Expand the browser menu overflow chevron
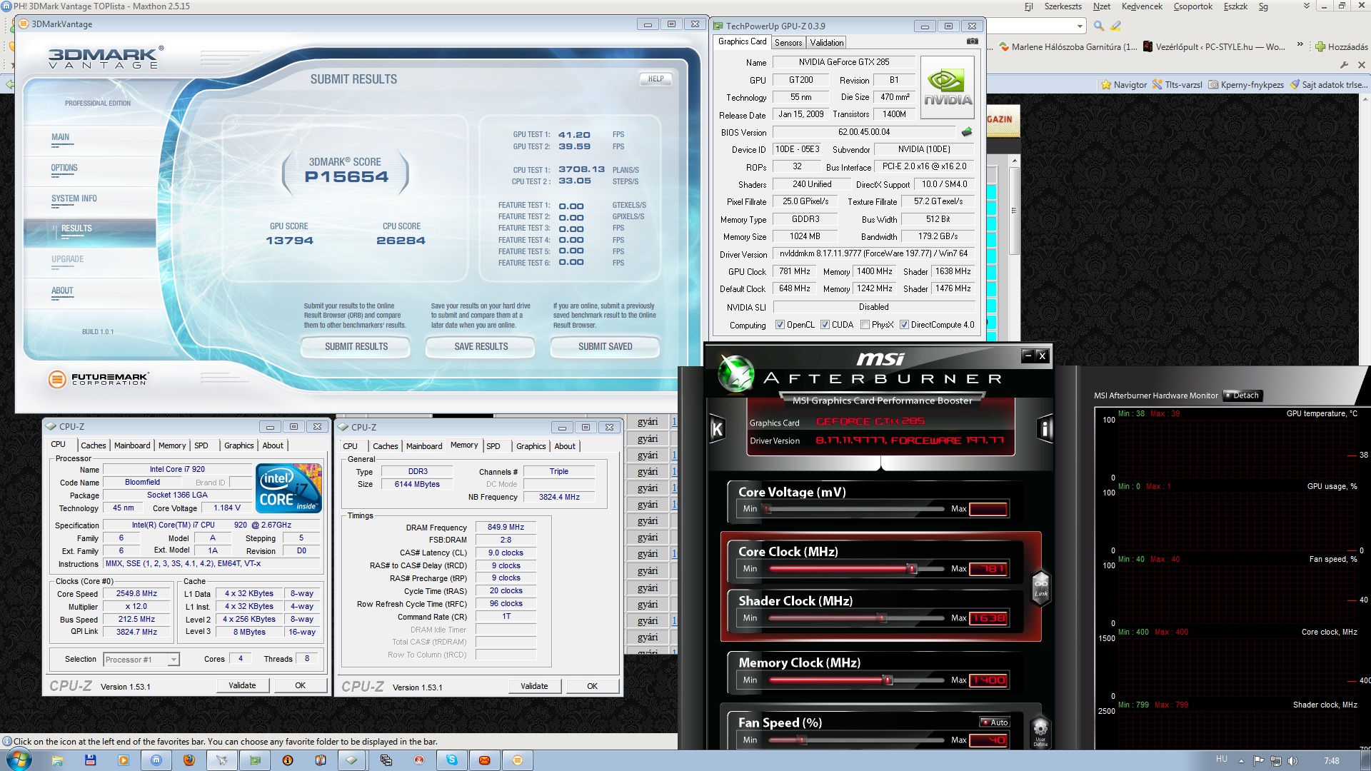The width and height of the screenshot is (1371, 771). tap(1307, 6)
